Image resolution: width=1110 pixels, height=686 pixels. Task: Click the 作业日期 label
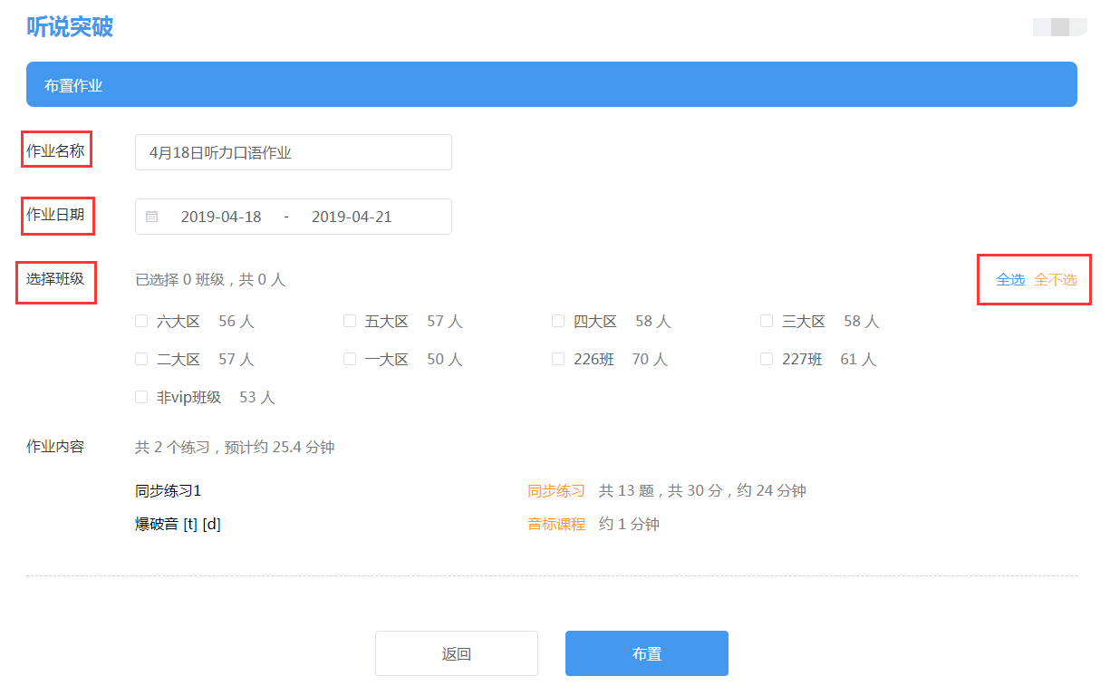(55, 215)
